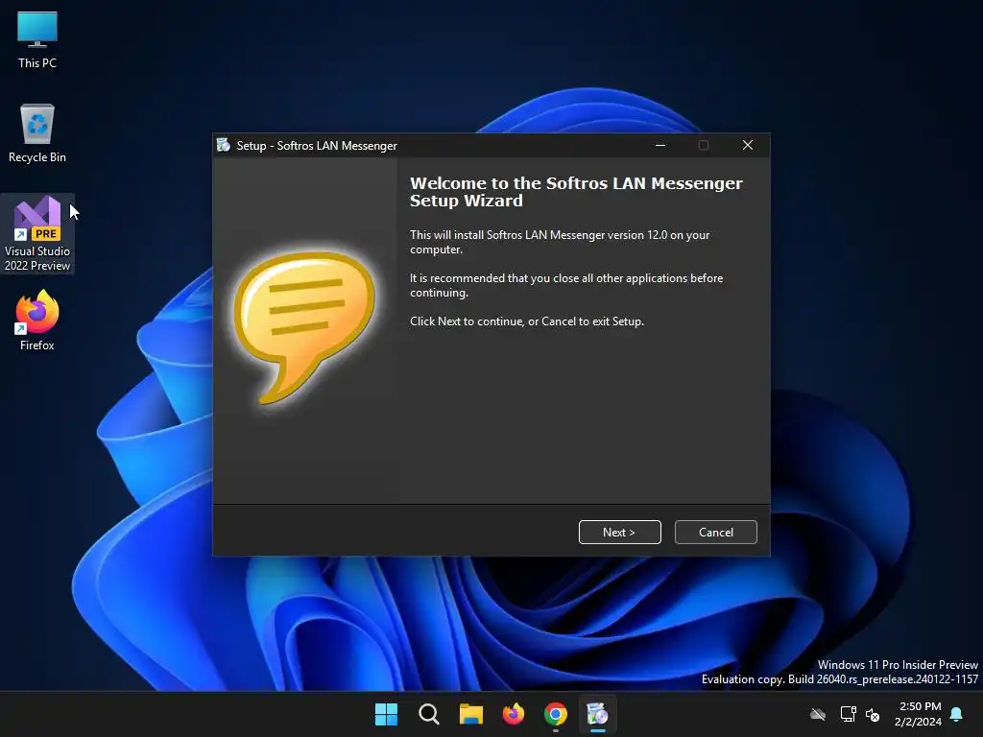Click the Setup installer taskbar icon
This screenshot has height=737, width=983.
point(597,714)
